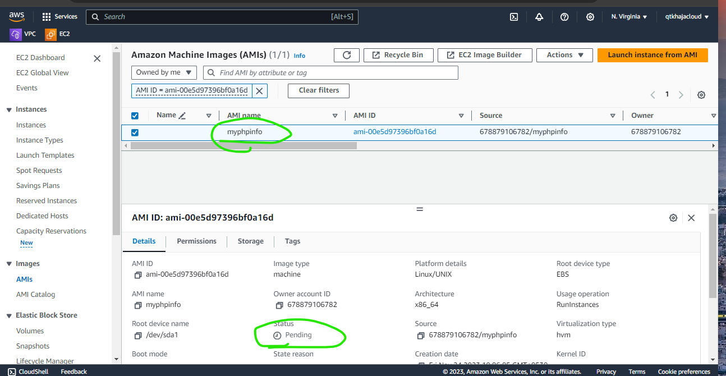Screen dimensions: 726x376
Task: Click the help question mark icon
Action: coord(564,17)
